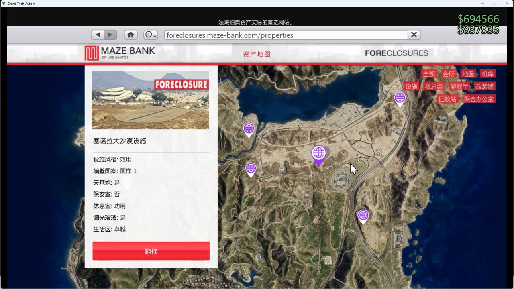Select the 游戏厅 filter
The width and height of the screenshot is (514, 289).
(x=459, y=86)
